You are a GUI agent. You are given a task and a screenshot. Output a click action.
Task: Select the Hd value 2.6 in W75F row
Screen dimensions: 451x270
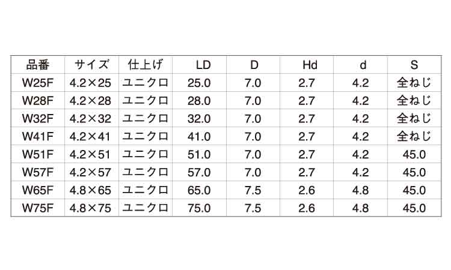tap(306, 208)
